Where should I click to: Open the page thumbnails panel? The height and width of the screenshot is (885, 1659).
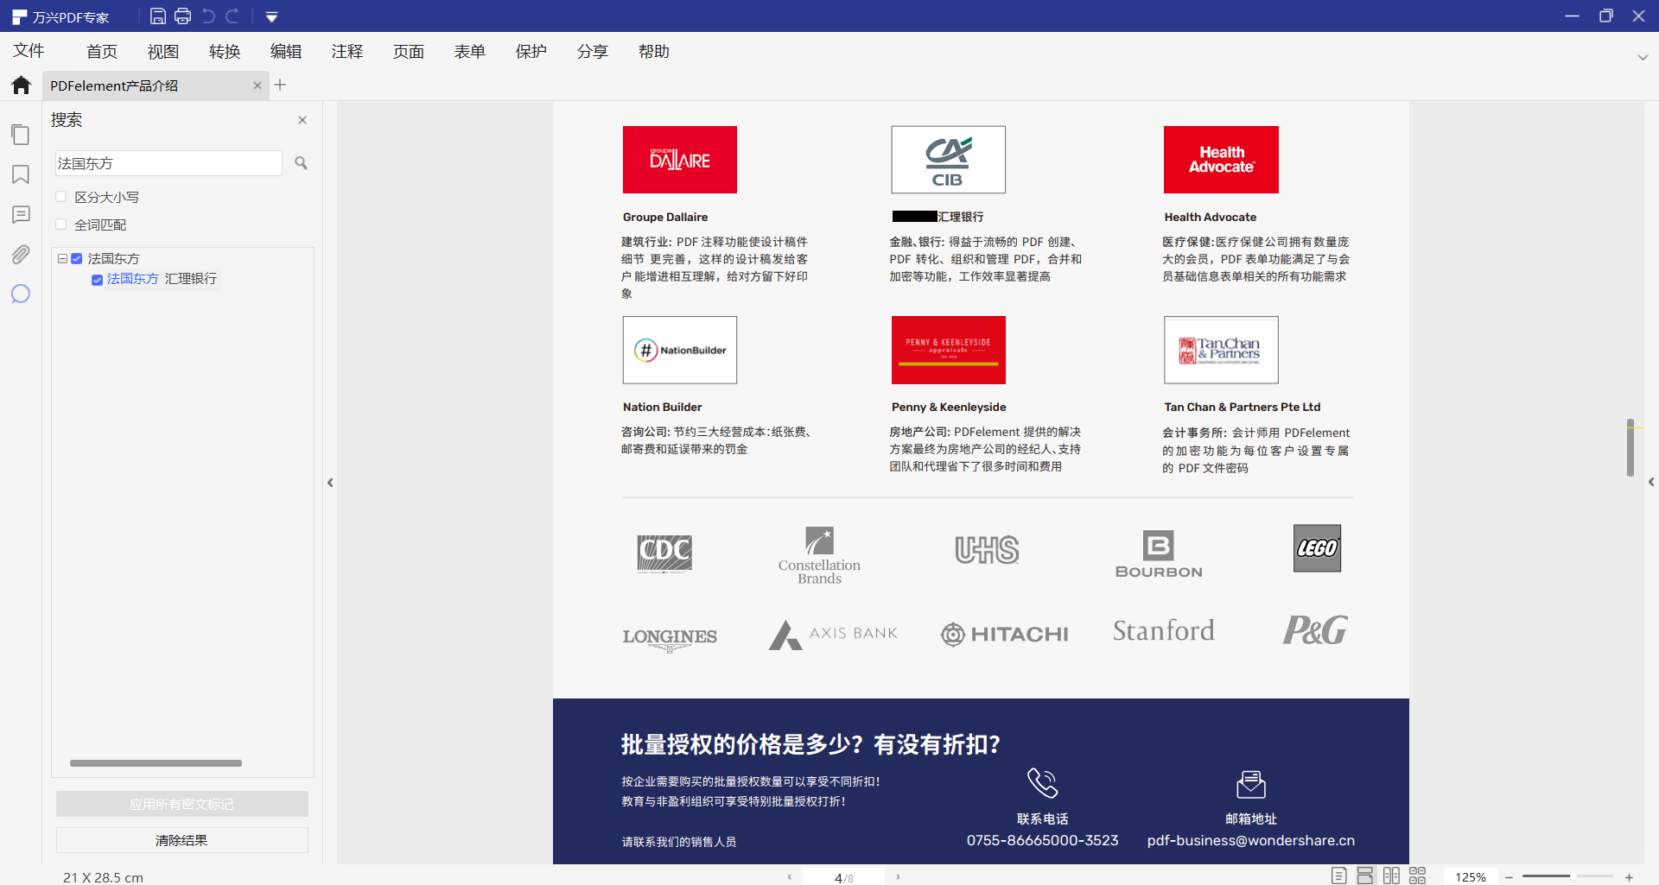tap(21, 135)
